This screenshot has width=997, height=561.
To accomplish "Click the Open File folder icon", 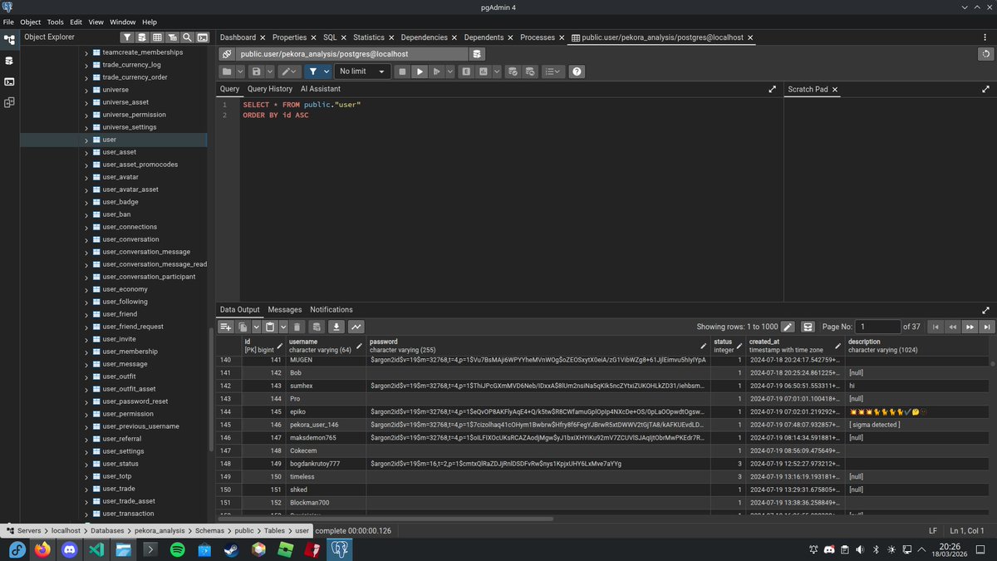I will coord(227,71).
